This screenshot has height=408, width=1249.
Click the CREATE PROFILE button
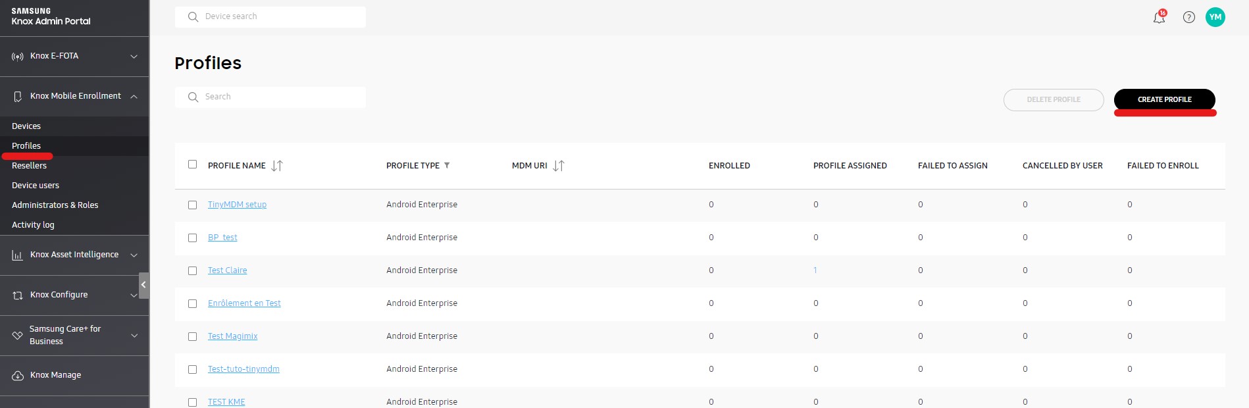1164,99
